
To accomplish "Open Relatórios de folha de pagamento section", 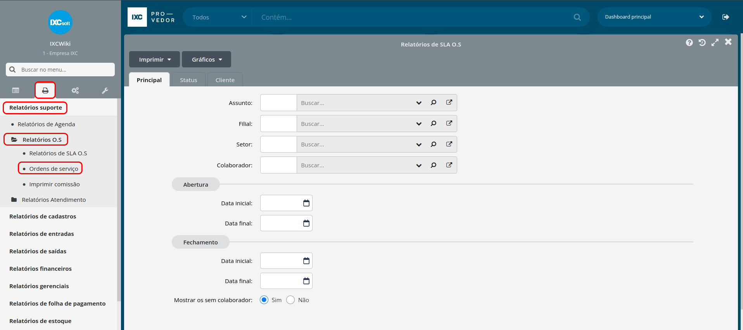I will pos(57,303).
